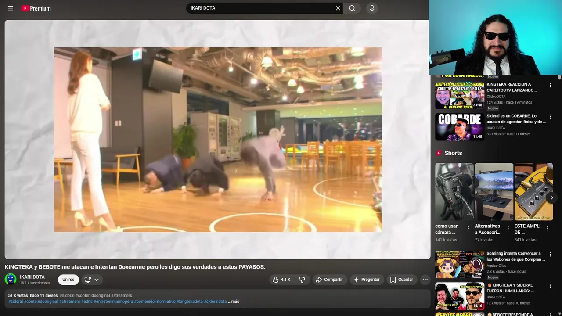Viewport: 562px width, 316px height.
Task: Click 'Soarinng intenta Convencer' video title
Action: (x=516, y=256)
